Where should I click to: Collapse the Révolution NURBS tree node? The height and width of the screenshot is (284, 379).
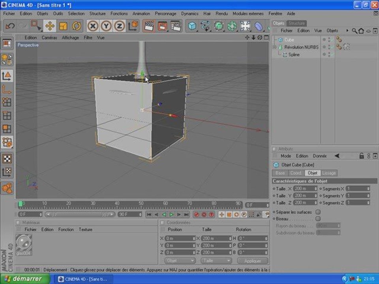pyautogui.click(x=275, y=47)
